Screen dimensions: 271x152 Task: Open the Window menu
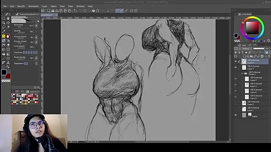(x=80, y=6)
